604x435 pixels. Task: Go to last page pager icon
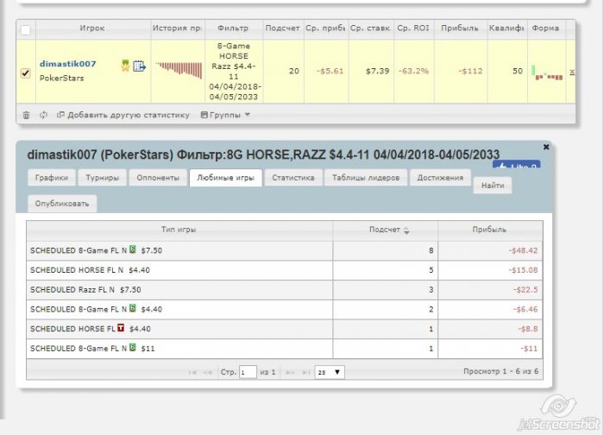[x=306, y=372]
